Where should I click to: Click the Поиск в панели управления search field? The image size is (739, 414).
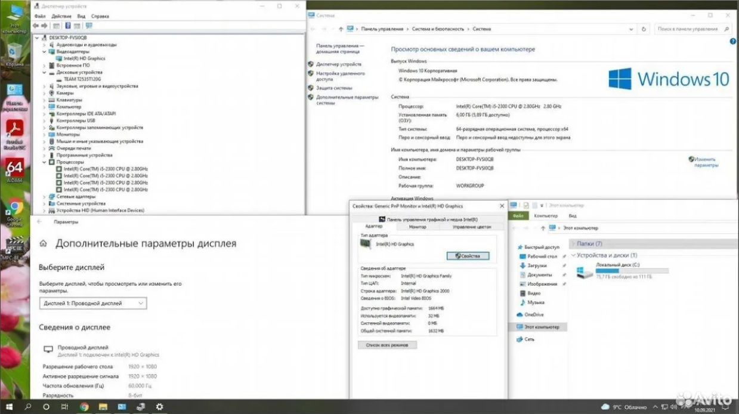692,29
